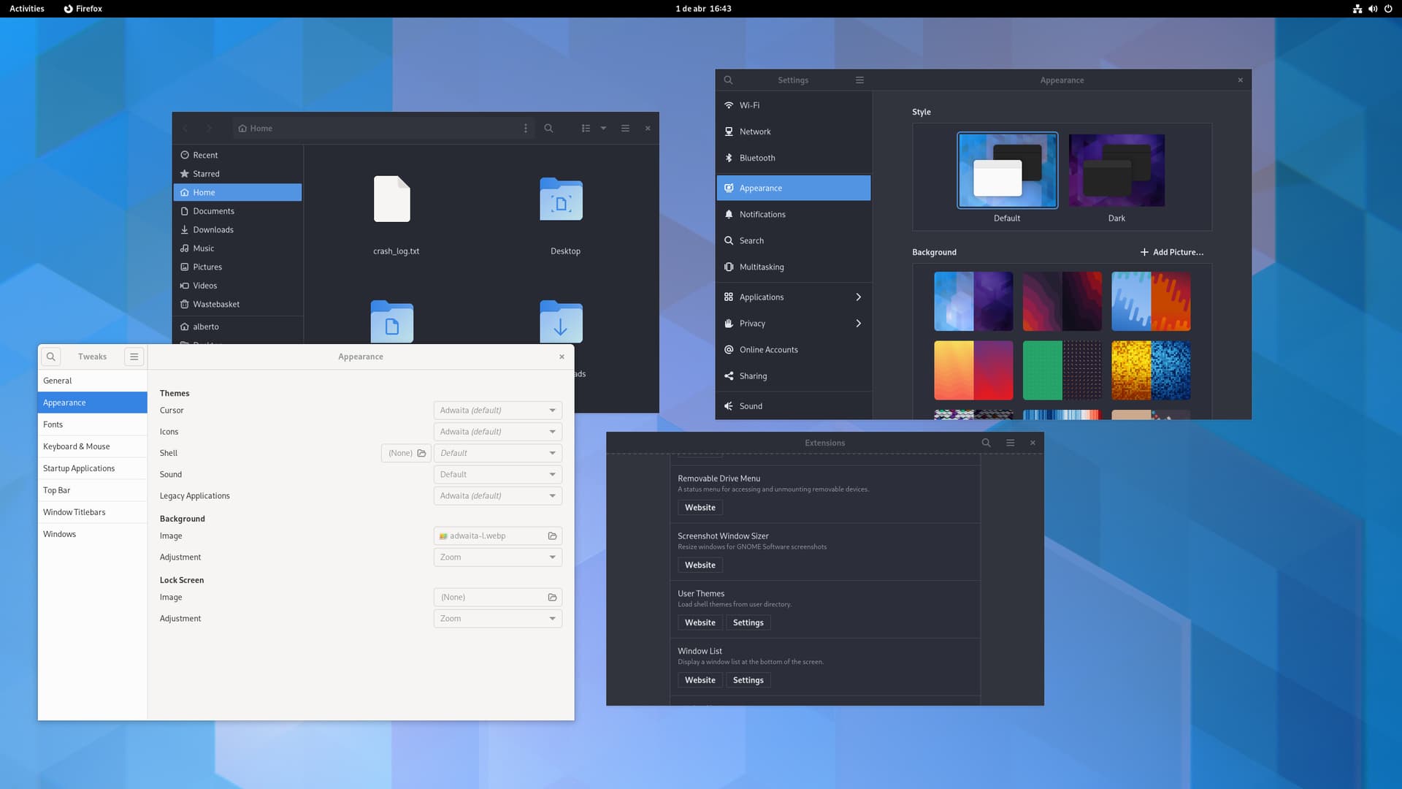The image size is (1402, 789).
Task: Choose the blue and purple geometric background
Action: pos(973,302)
